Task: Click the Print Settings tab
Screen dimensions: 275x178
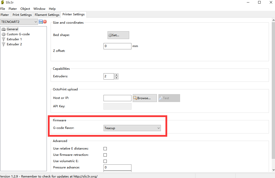Action: (22, 15)
